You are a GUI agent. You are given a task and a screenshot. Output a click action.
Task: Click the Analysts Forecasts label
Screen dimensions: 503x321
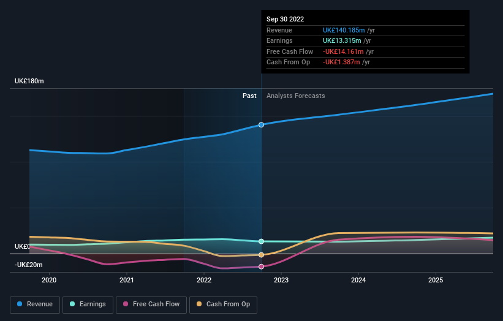coord(295,96)
